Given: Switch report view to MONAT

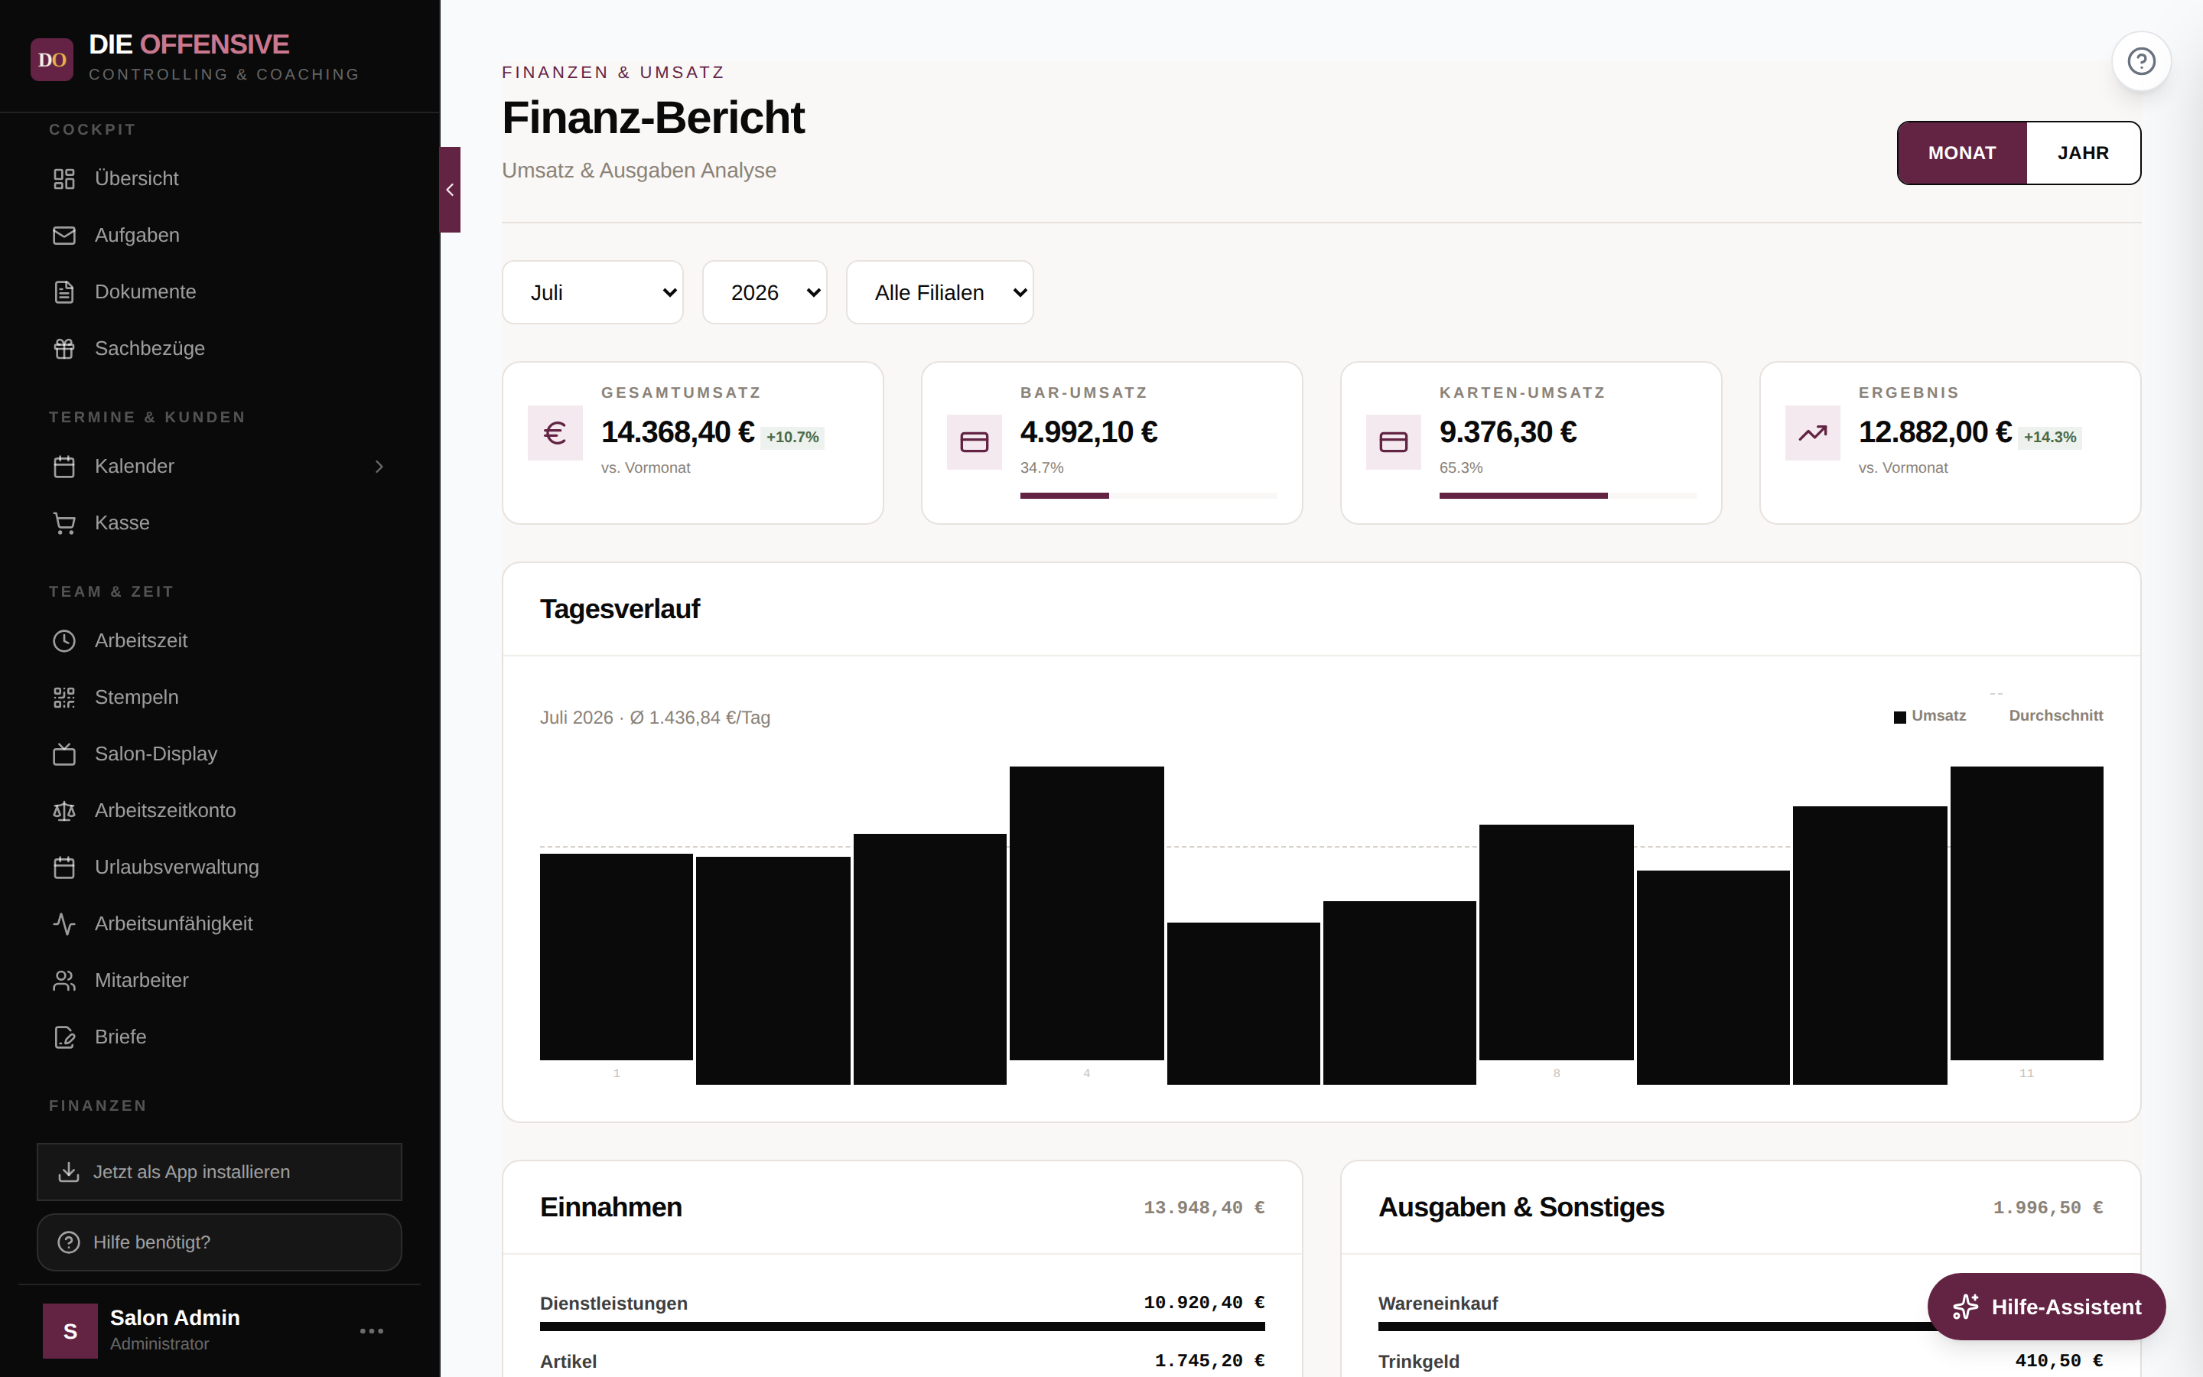Looking at the screenshot, I should click(1962, 153).
